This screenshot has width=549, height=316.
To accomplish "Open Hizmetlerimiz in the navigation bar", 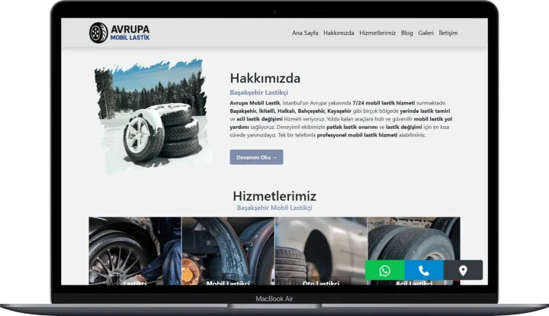I will tap(377, 33).
